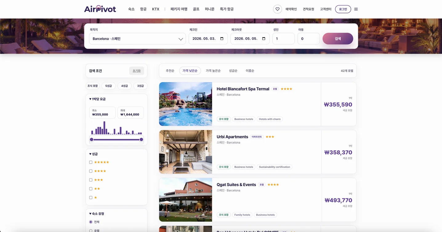
Task: Click the 로그인 button
Action: pyautogui.click(x=343, y=9)
